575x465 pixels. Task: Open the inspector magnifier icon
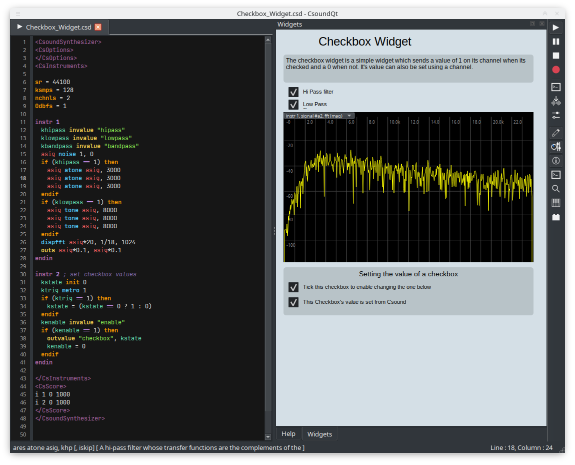[555, 189]
